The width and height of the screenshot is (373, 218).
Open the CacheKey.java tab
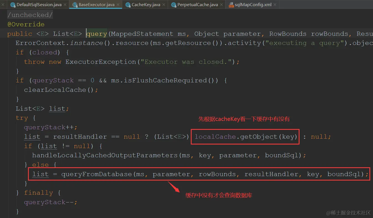pyautogui.click(x=145, y=5)
